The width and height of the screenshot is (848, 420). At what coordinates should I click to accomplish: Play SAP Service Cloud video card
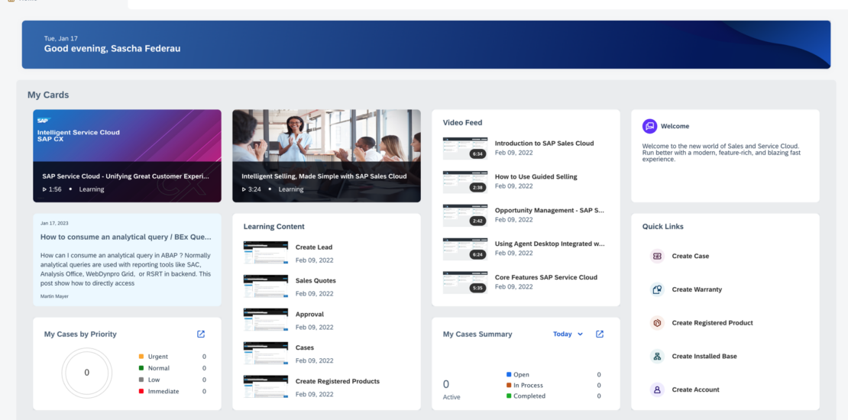tap(127, 156)
